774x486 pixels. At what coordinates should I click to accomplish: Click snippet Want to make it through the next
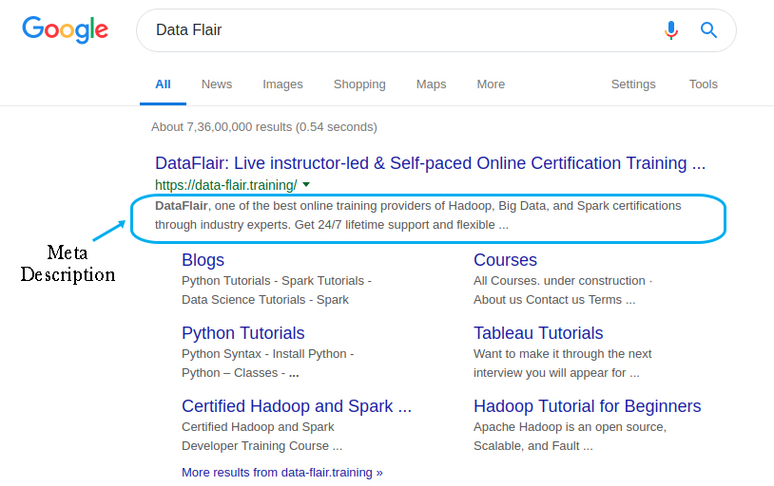tap(562, 354)
